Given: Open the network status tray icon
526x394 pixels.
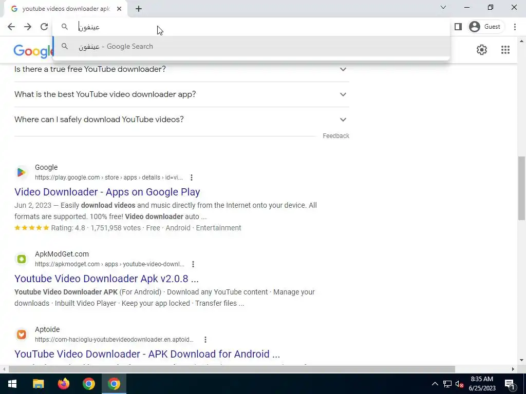Looking at the screenshot, I should click(x=447, y=384).
